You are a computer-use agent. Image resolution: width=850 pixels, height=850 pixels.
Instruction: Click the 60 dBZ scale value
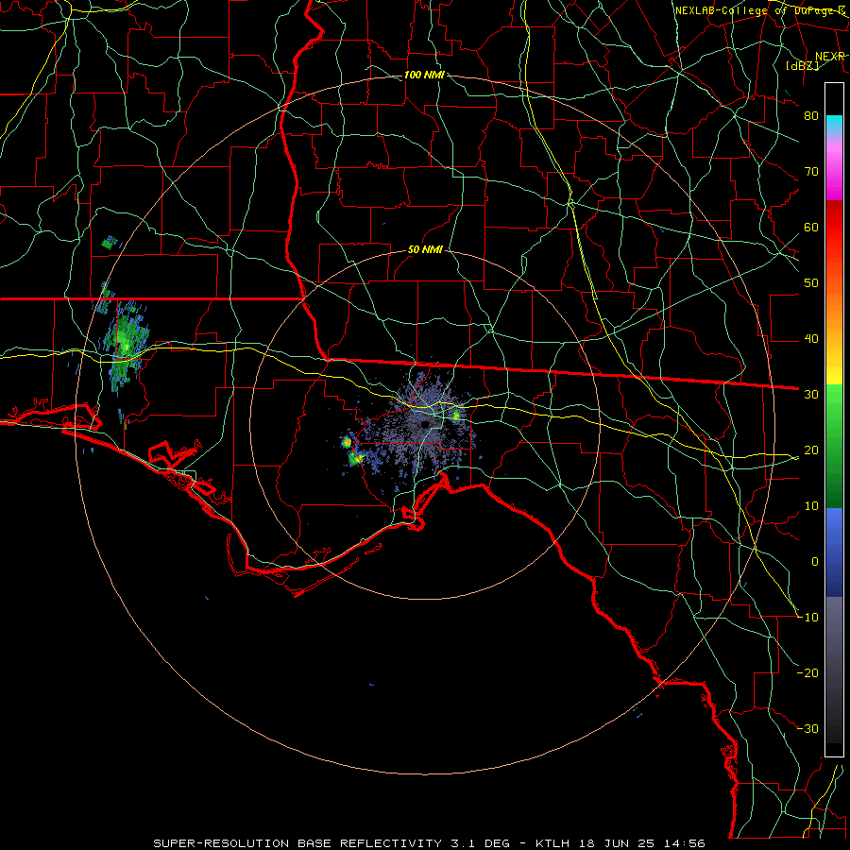coord(811,227)
